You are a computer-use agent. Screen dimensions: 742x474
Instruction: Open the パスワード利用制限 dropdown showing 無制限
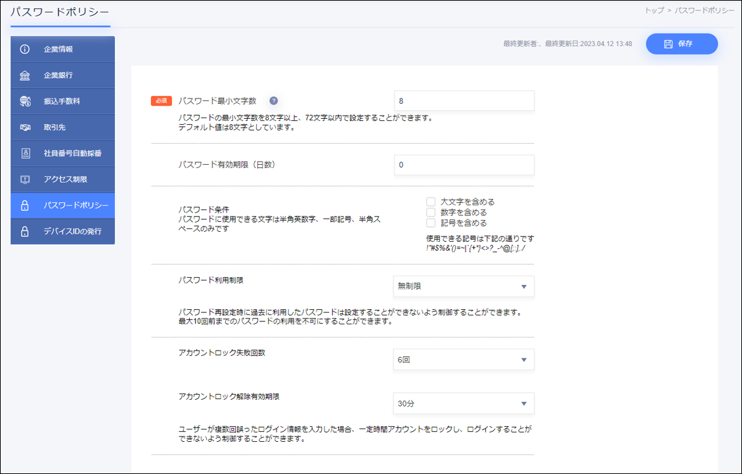click(464, 286)
